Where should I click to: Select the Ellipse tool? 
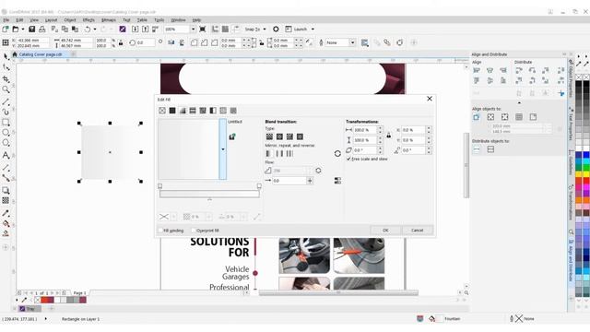click(x=6, y=133)
